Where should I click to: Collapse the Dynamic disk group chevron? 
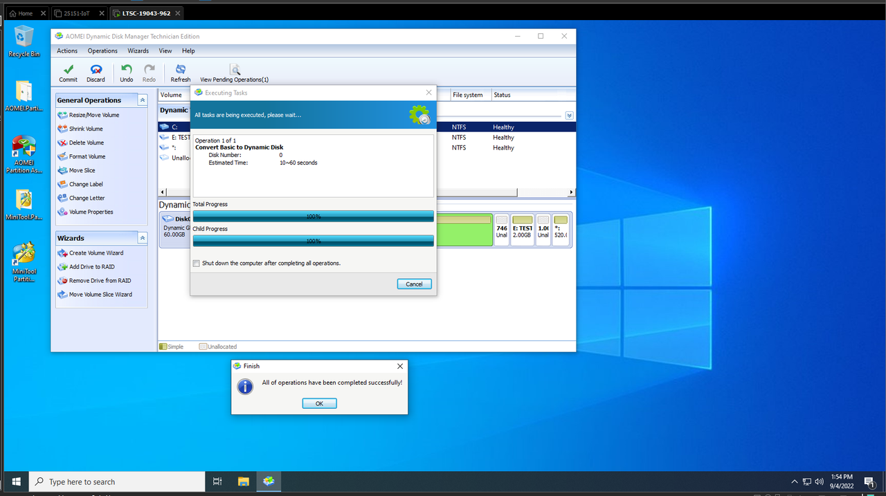click(569, 116)
